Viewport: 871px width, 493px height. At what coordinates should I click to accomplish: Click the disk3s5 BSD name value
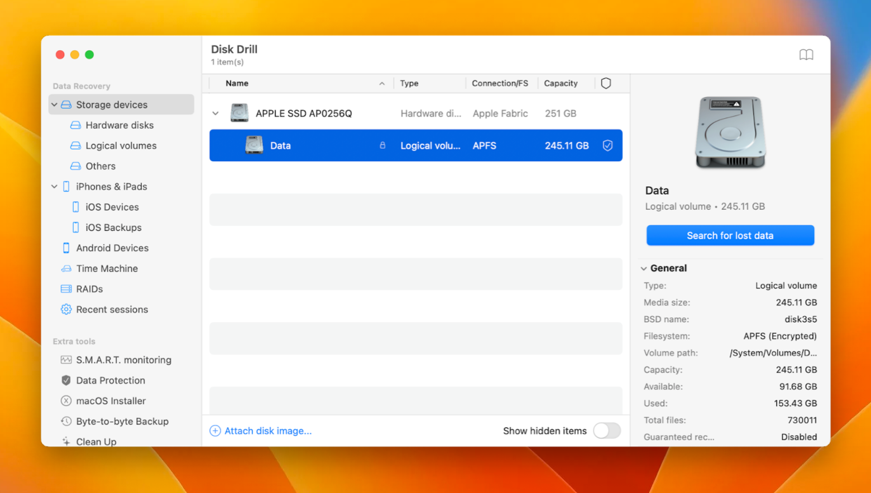click(801, 320)
